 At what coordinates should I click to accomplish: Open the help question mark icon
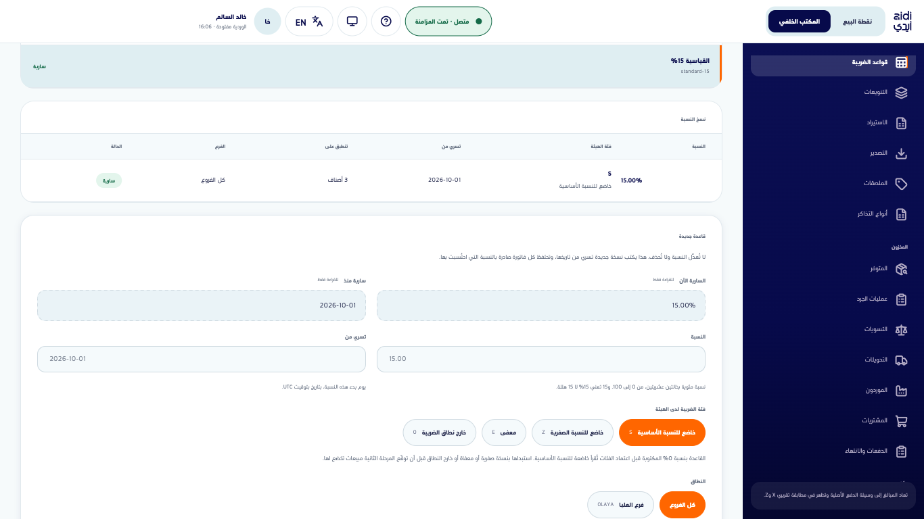(x=386, y=22)
